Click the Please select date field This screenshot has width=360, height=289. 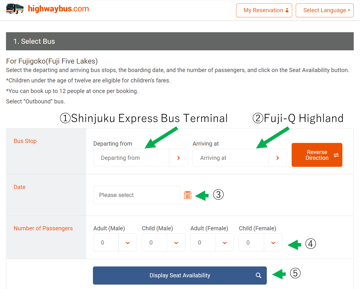point(137,195)
